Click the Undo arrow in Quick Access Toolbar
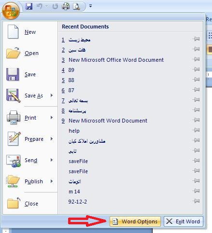The image size is (212, 233). (x=39, y=6)
